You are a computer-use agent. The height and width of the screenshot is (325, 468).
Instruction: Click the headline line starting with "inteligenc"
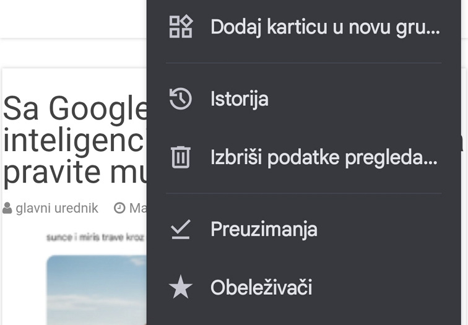pyautogui.click(x=74, y=141)
